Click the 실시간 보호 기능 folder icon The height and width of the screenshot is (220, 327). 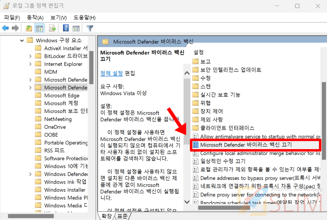pyautogui.click(x=196, y=95)
